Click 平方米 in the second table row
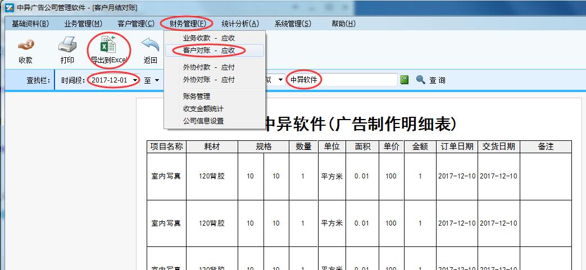The image size is (586, 270). tap(332, 223)
